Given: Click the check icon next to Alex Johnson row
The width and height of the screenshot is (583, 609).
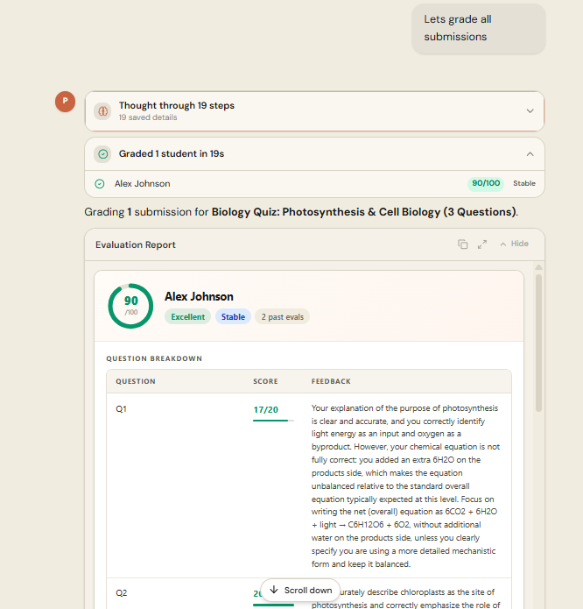Looking at the screenshot, I should pos(100,184).
